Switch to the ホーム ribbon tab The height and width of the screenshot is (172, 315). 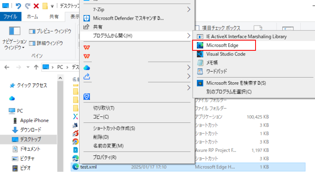pyautogui.click(x=33, y=17)
